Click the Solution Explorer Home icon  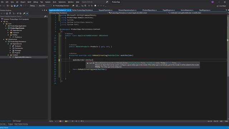tap(7, 13)
